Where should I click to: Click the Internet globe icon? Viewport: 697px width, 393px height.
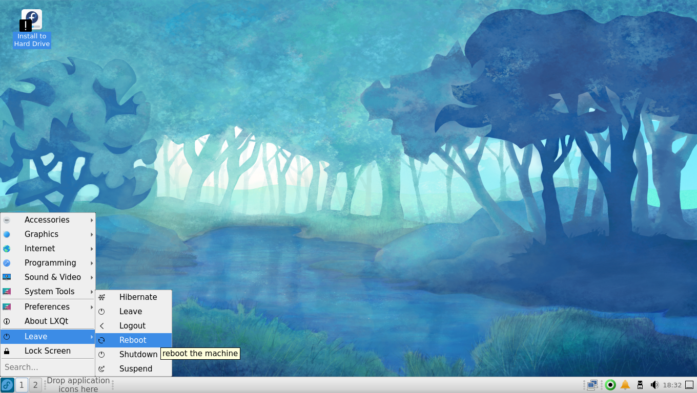point(7,248)
